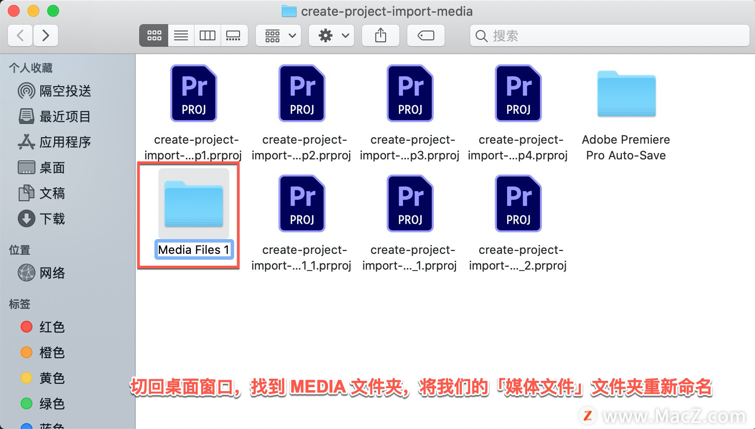Screen dimensions: 755x429
Task: Open the group-by arrangement dropdown
Action: click(278, 35)
